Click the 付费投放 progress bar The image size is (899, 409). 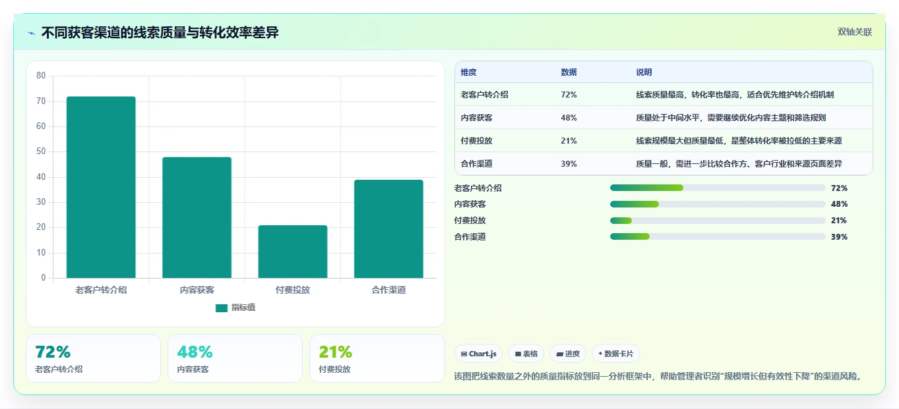click(718, 221)
